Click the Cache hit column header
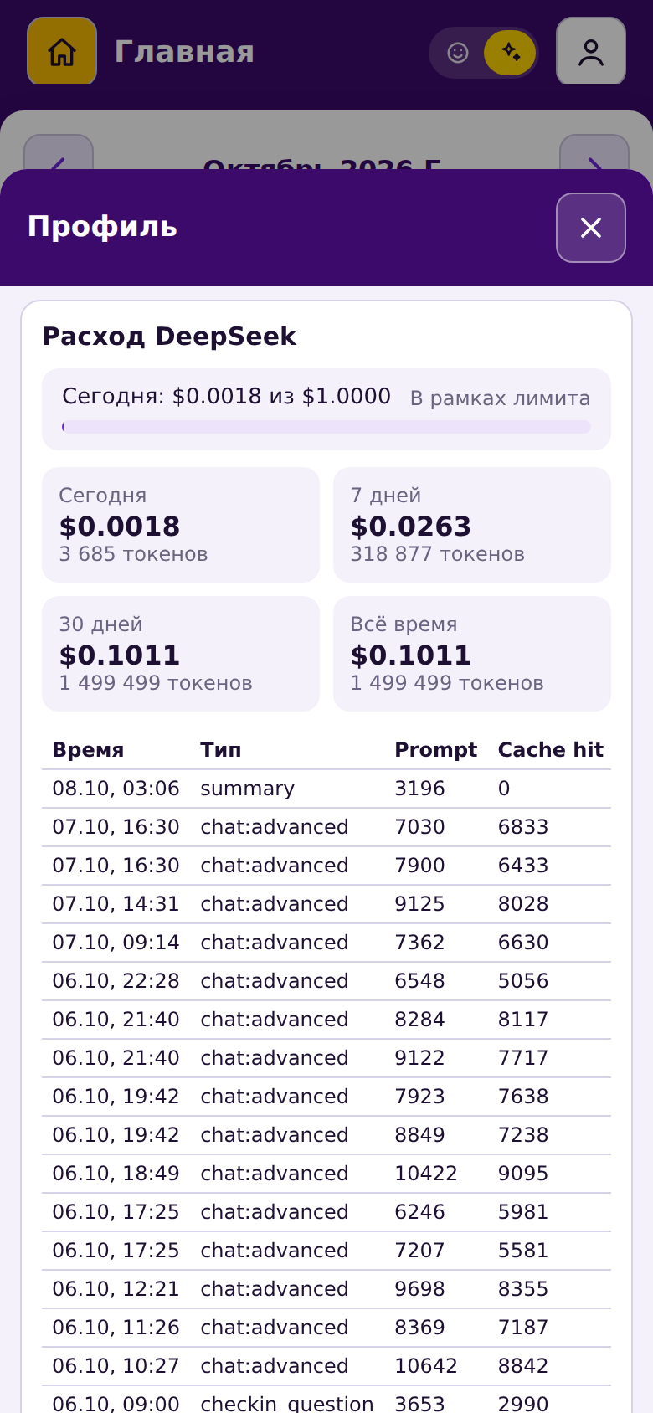Viewport: 653px width, 1413px height. (550, 750)
